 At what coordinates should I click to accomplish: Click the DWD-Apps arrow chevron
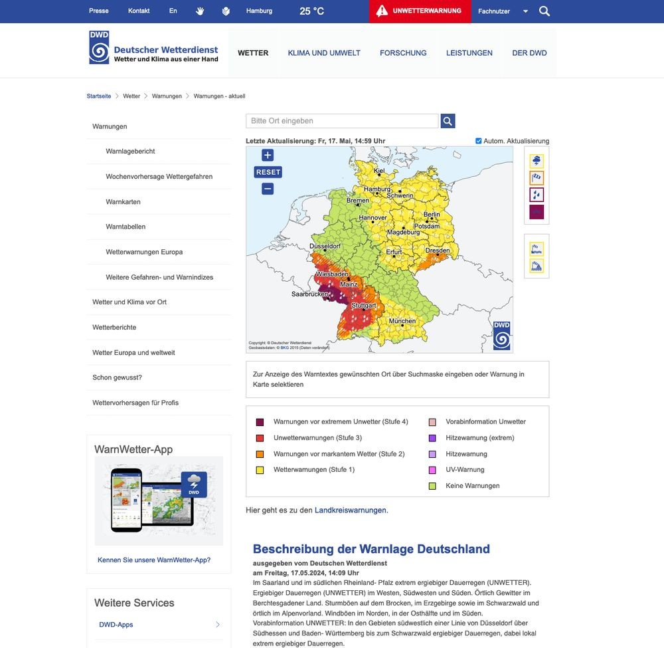[x=218, y=624]
